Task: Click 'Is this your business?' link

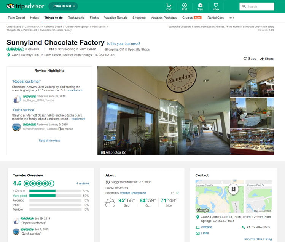Action: click(x=123, y=43)
